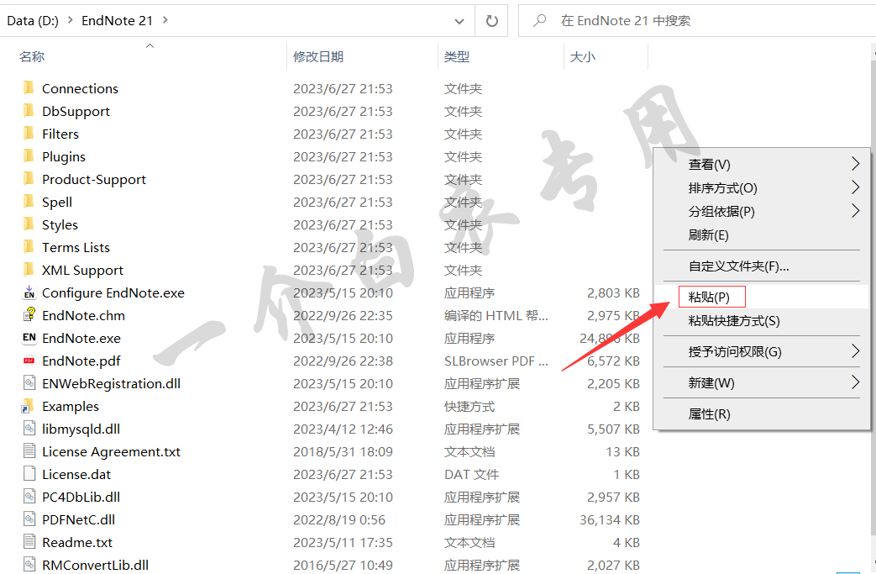This screenshot has width=876, height=574.
Task: Click the RMConvertLib.dll file icon
Action: click(x=29, y=565)
